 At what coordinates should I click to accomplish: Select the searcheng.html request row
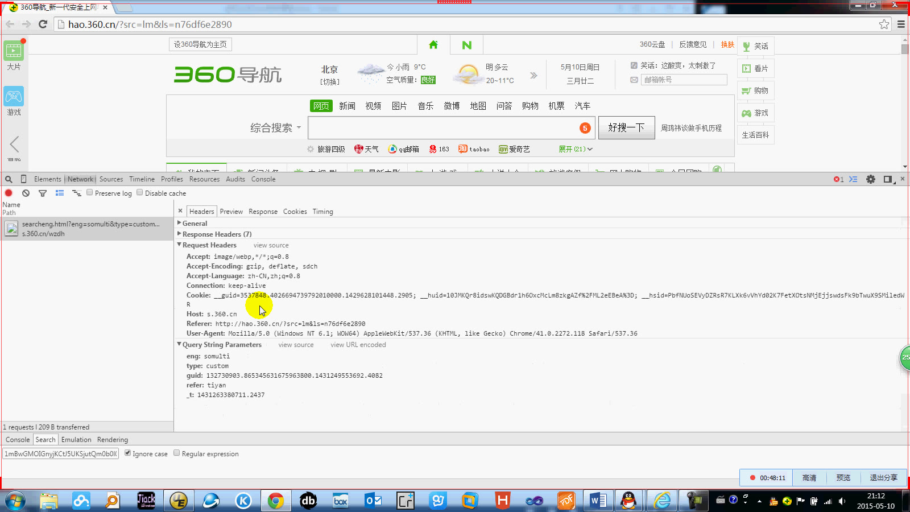tap(88, 229)
